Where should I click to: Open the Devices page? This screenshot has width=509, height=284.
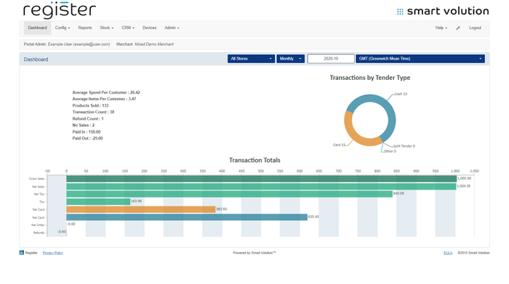point(149,28)
